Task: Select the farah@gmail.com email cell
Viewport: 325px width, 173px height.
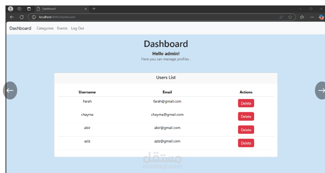Action: (x=167, y=101)
